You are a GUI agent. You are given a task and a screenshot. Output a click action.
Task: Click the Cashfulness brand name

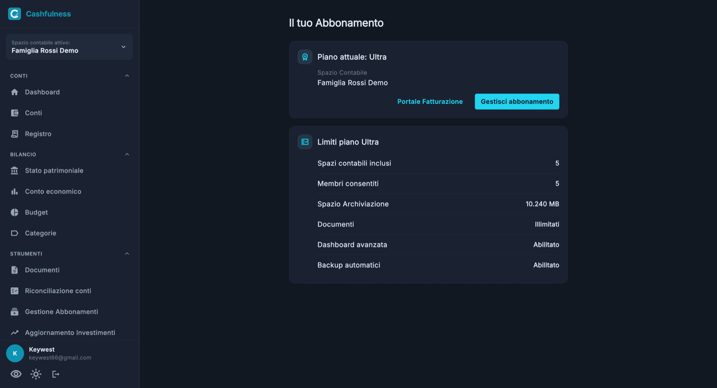click(48, 14)
